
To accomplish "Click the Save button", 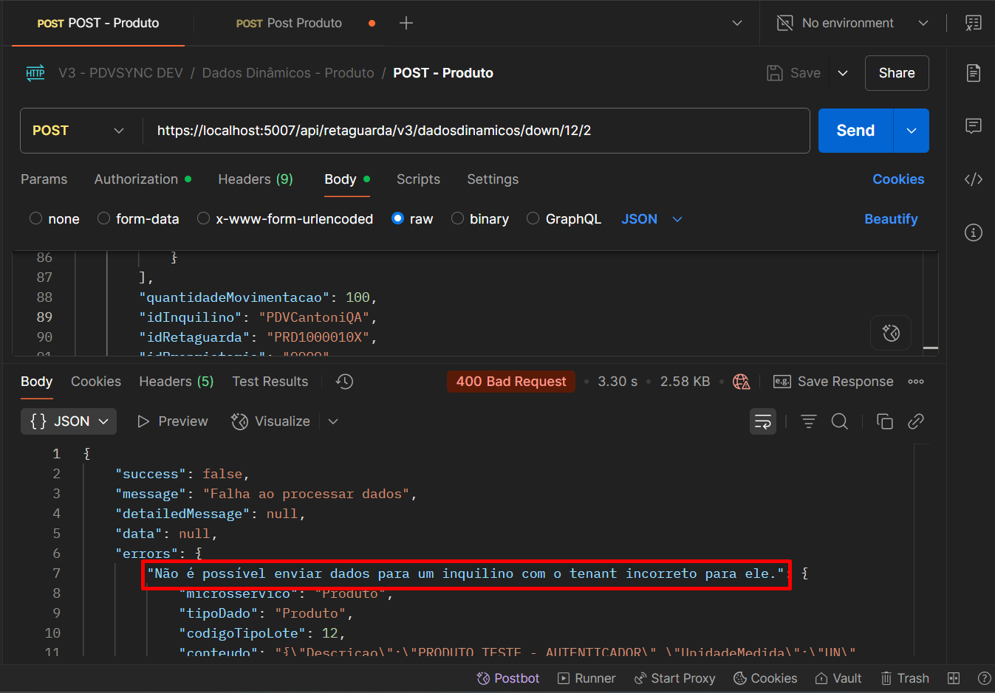I will [794, 73].
